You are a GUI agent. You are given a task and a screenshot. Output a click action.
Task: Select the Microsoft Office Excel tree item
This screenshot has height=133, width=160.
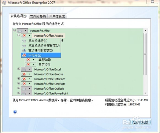pos(48,69)
